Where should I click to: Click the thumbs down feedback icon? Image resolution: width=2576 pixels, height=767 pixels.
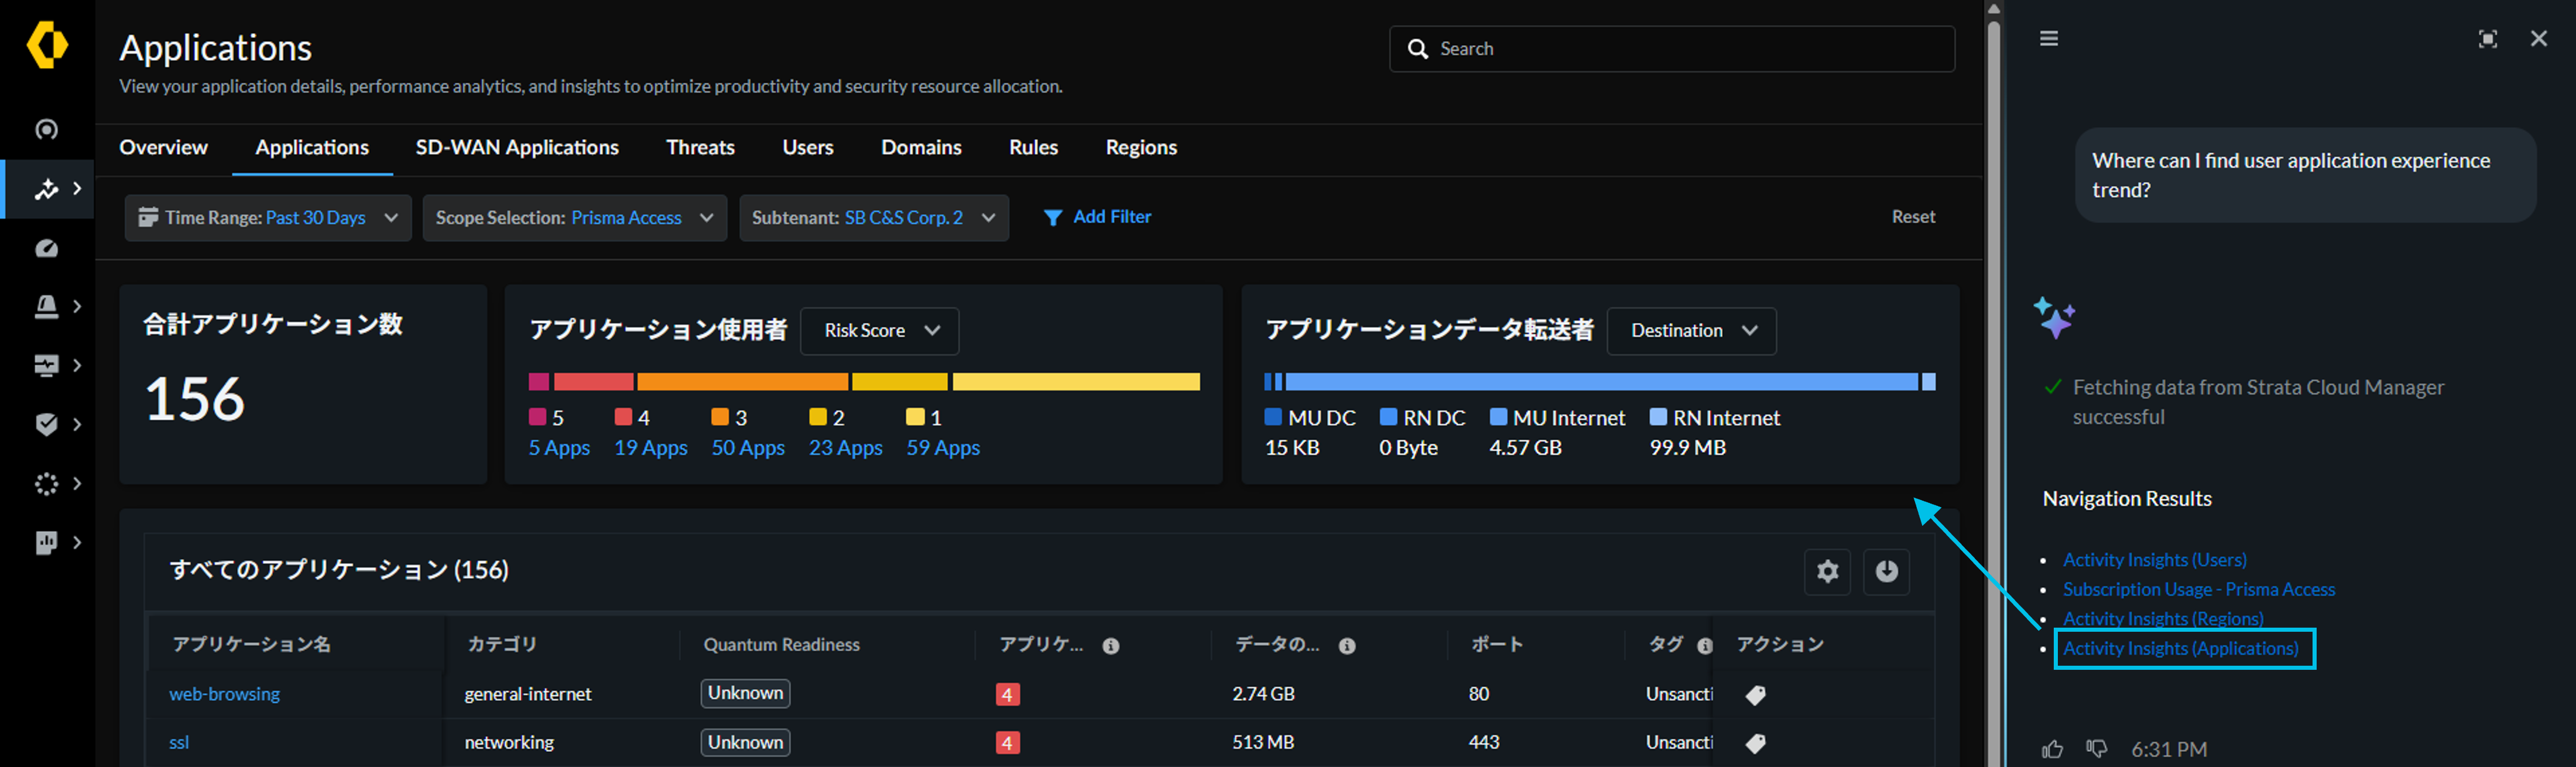pyautogui.click(x=2097, y=749)
